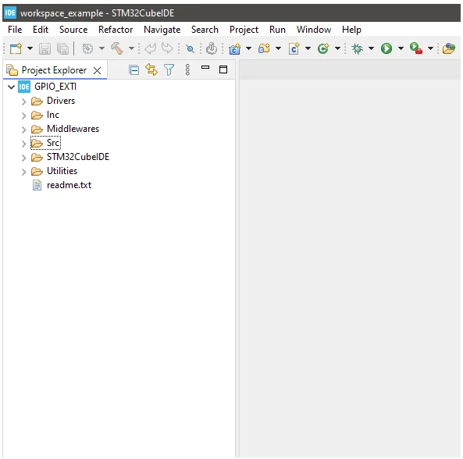This screenshot has height=459, width=463.
Task: Close the Project Explorer view
Action: pos(97,70)
